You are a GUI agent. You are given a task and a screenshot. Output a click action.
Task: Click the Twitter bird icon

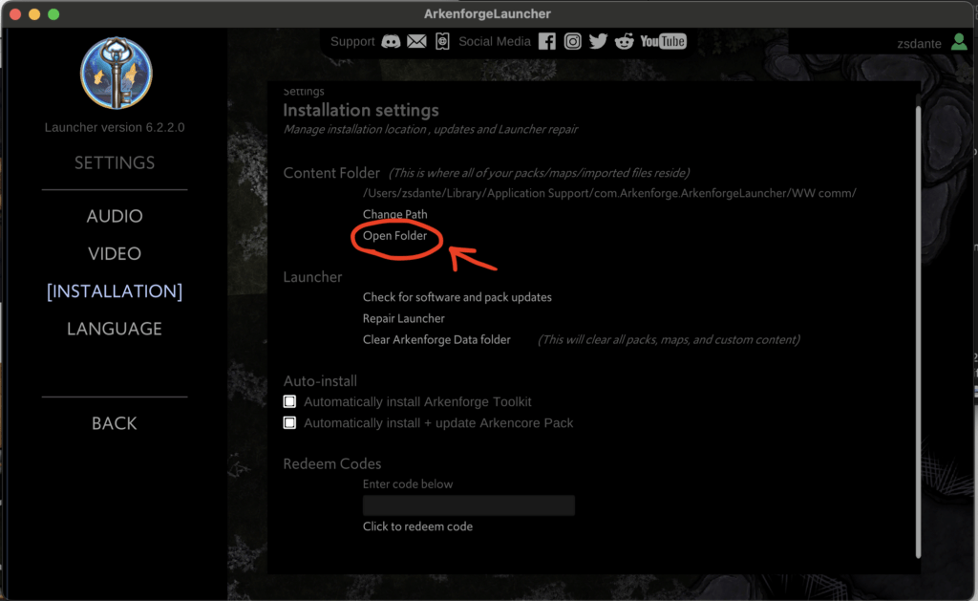point(599,41)
